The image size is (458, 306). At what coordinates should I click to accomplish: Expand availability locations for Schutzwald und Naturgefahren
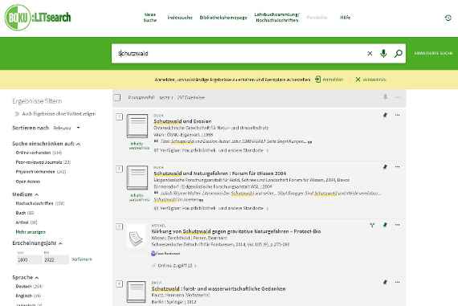pos(211,208)
